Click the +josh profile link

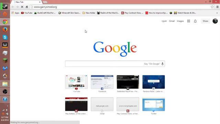(x=164, y=21)
